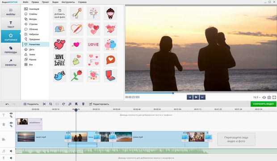
Task: Select the Наброски picture category
Action: point(35,34)
